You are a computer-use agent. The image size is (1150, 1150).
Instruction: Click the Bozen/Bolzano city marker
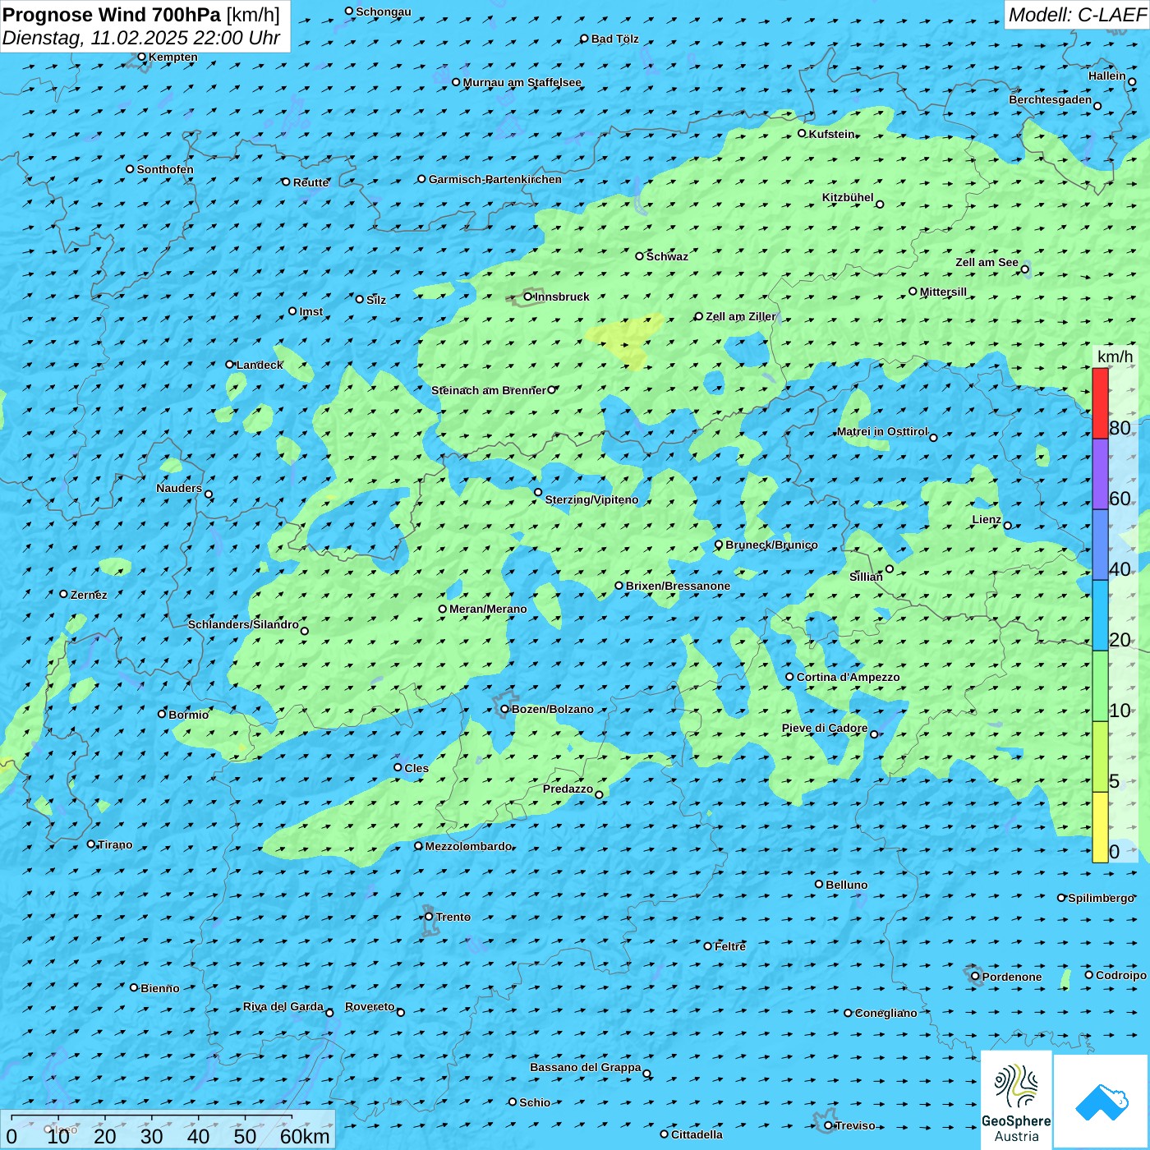505,709
